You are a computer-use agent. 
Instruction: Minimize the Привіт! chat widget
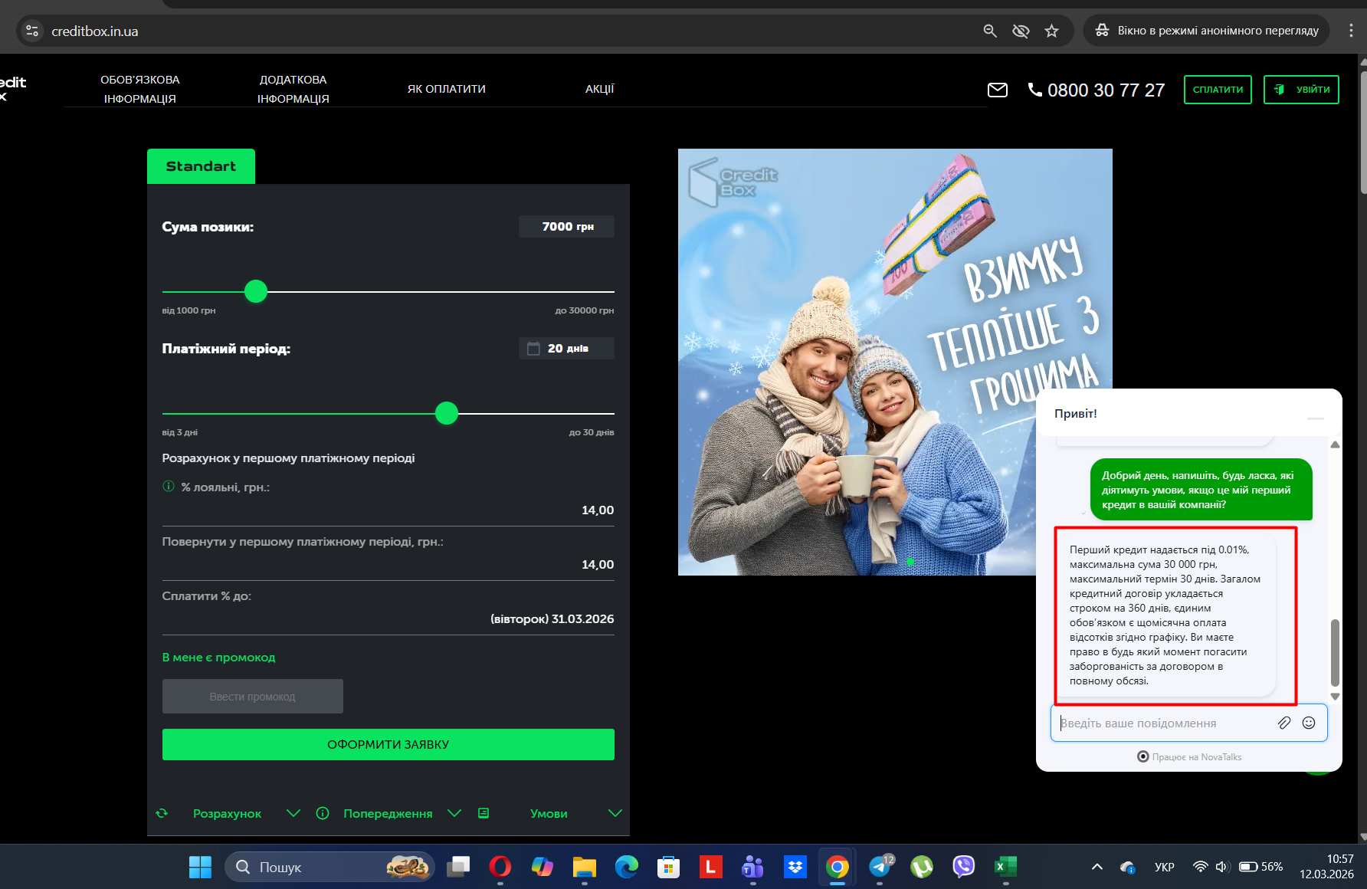pyautogui.click(x=1316, y=418)
